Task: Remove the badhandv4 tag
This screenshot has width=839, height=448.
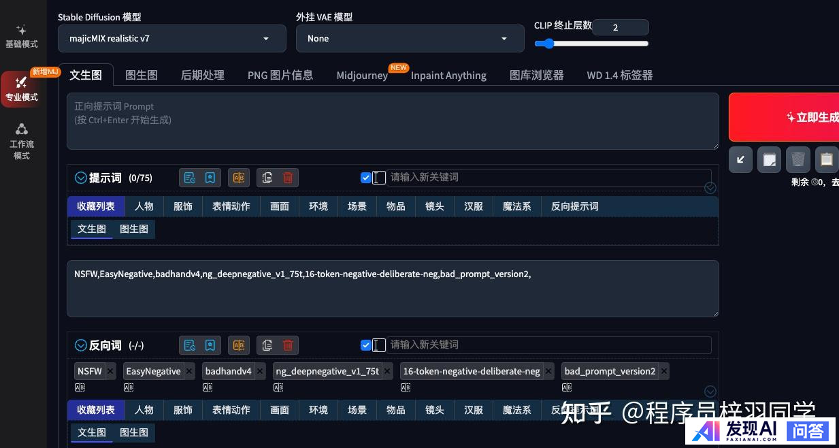Action: point(260,371)
